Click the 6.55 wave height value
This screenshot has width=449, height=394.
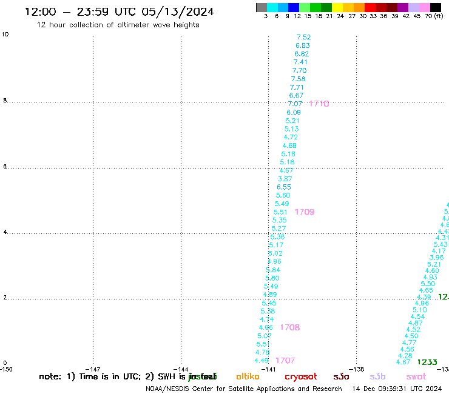(284, 187)
